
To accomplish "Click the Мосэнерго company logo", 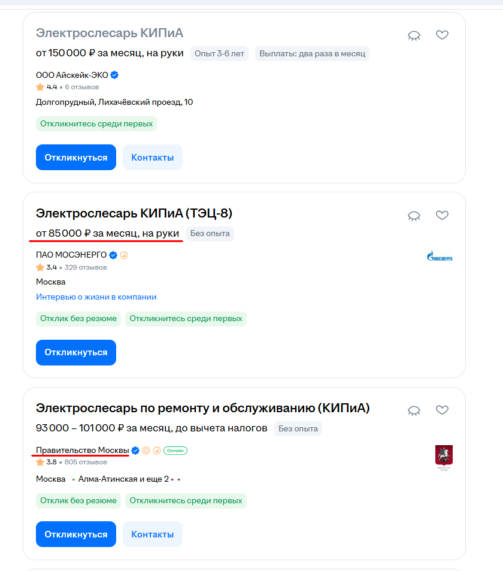I will pos(440,256).
